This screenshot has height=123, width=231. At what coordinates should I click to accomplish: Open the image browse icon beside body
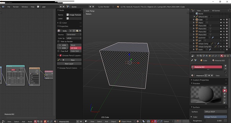coord(59,31)
